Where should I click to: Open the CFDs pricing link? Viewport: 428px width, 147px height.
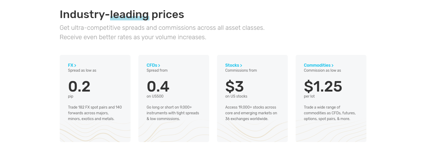(152, 65)
